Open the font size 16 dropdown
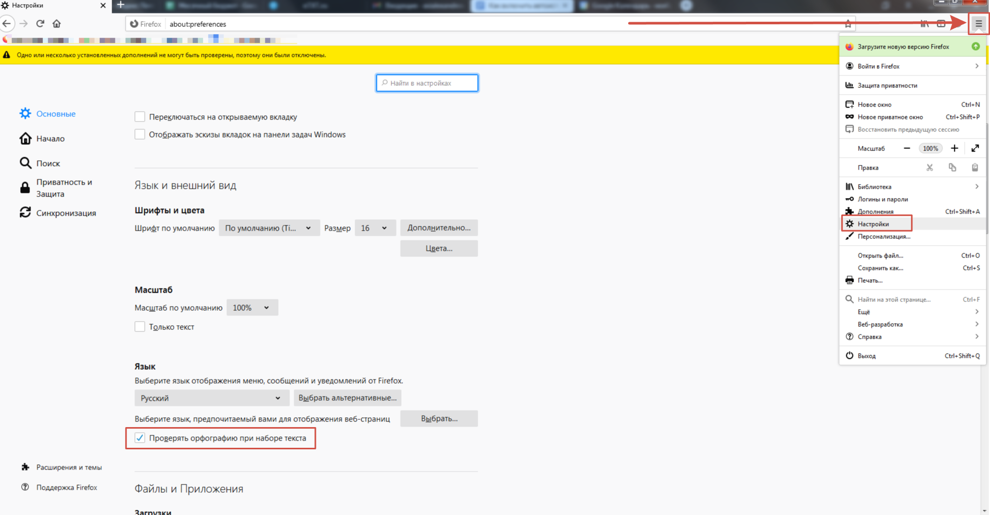The height and width of the screenshot is (515, 990). [x=374, y=228]
